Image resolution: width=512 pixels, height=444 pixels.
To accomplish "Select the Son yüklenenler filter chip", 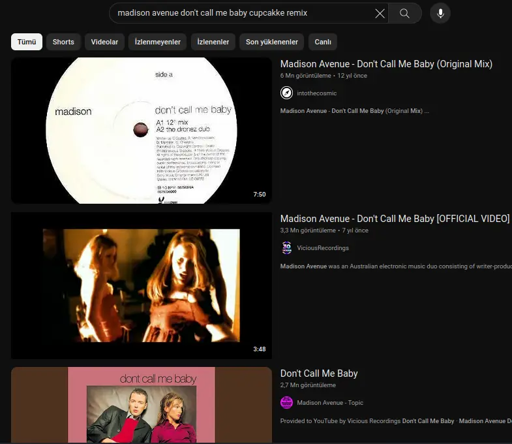I will 272,42.
